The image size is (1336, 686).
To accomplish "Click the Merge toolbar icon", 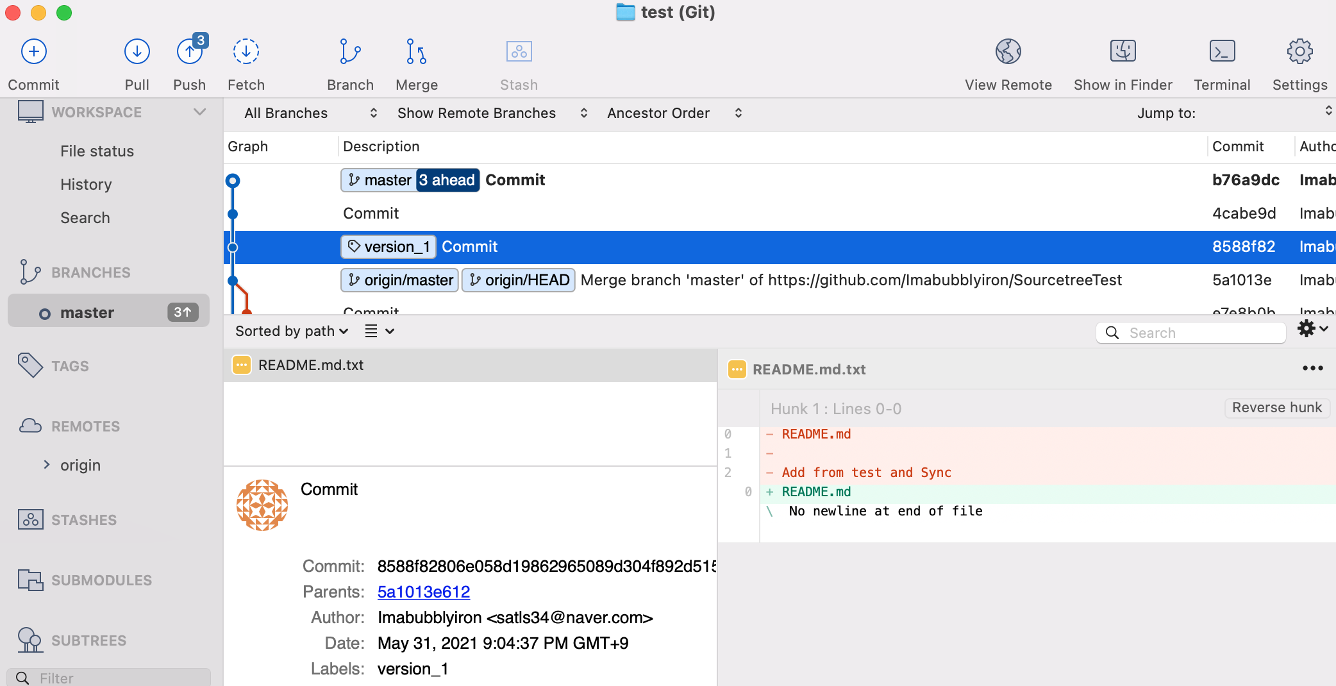I will coord(417,52).
